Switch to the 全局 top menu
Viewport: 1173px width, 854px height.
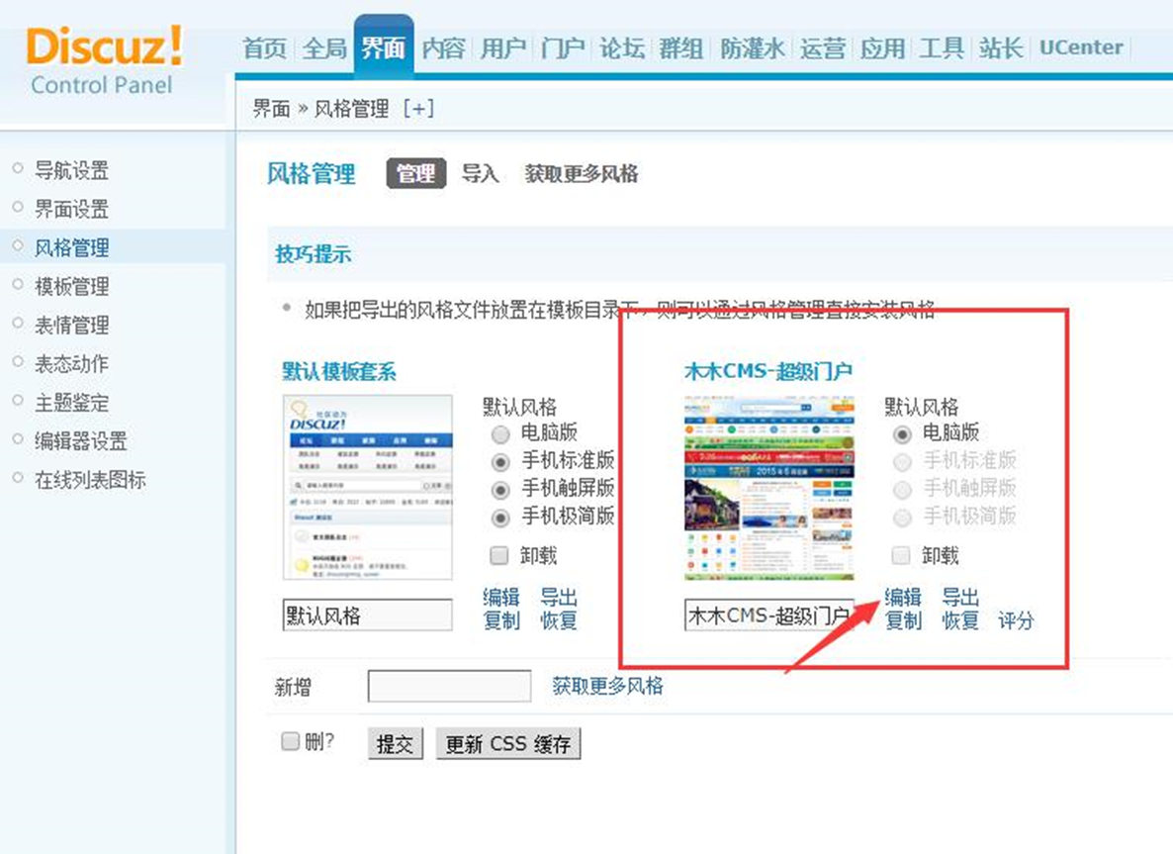point(324,47)
